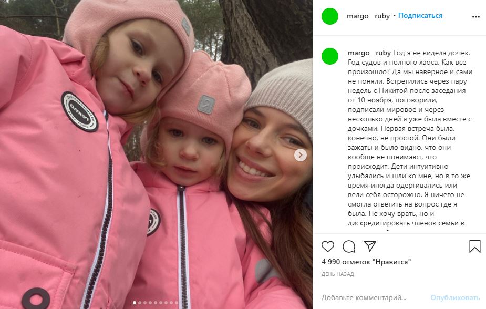Share post with paper plane icon
Image resolution: width=486 pixels, height=309 pixels.
370,246
